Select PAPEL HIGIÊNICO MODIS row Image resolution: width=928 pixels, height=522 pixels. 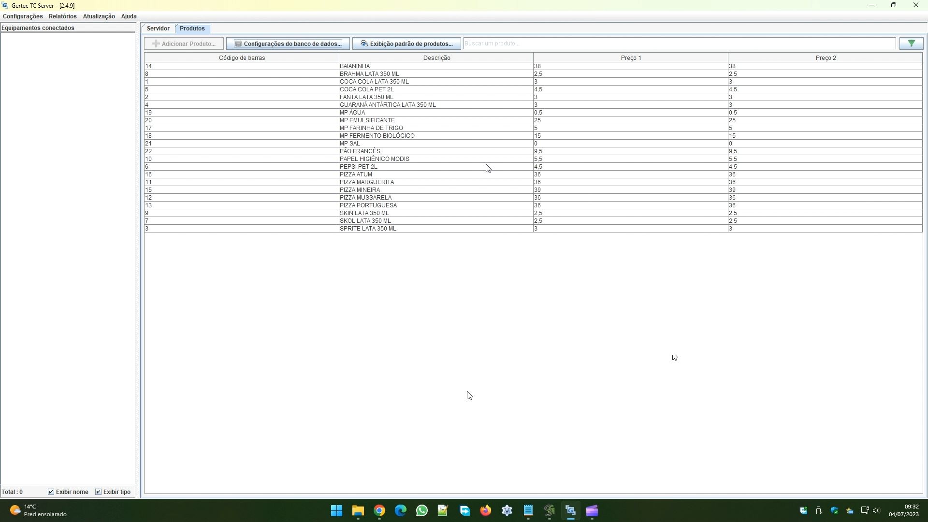coord(534,159)
